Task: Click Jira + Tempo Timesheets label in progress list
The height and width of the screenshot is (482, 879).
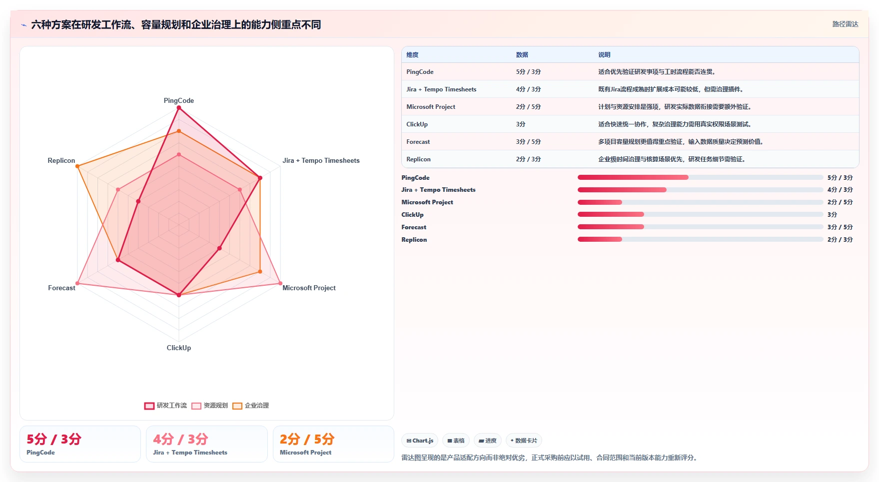Action: pyautogui.click(x=438, y=190)
